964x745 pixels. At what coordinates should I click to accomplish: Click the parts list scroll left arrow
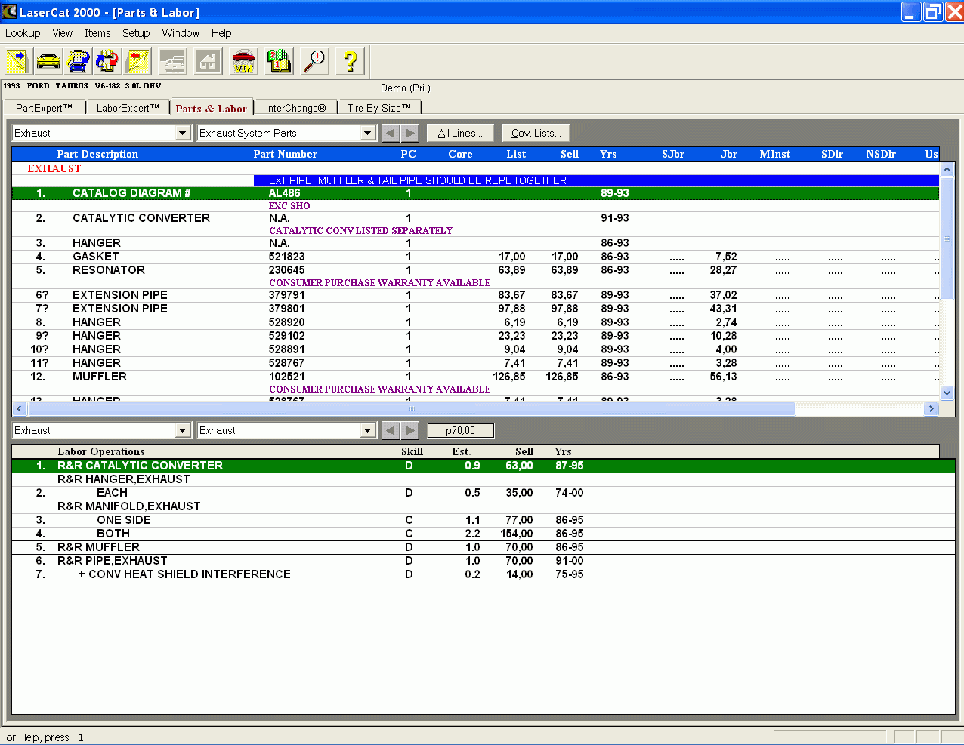click(x=20, y=408)
